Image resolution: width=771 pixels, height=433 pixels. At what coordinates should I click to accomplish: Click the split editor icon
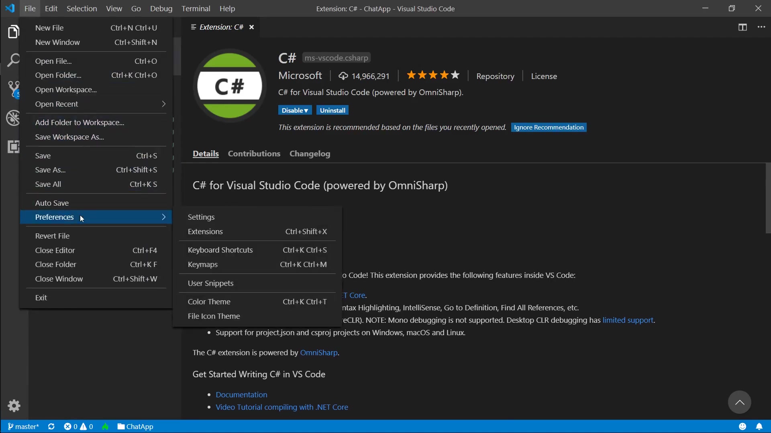tap(742, 27)
